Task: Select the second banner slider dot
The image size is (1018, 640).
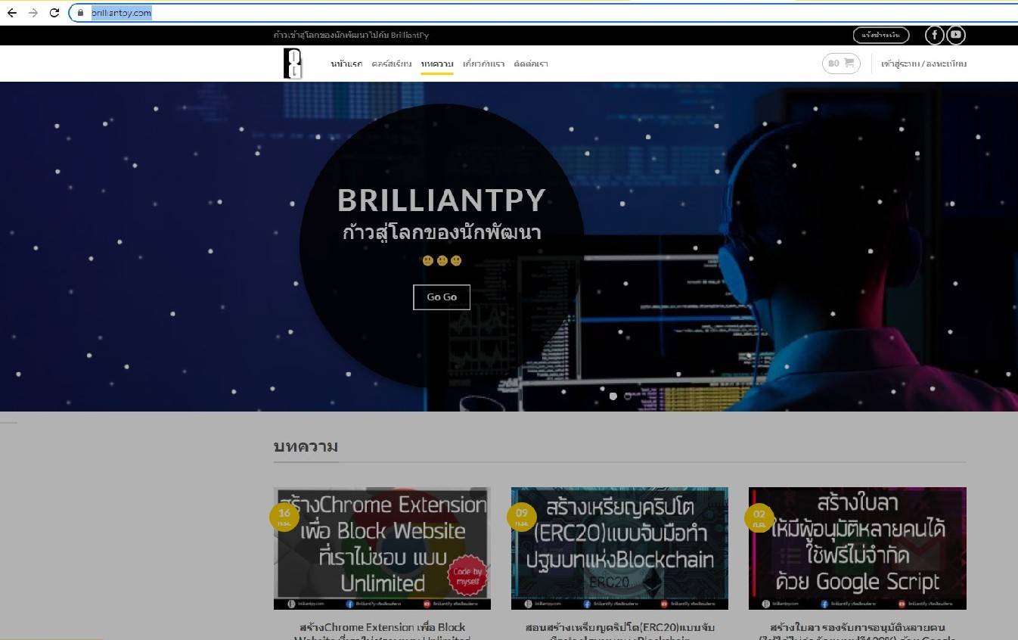Action: coord(628,396)
